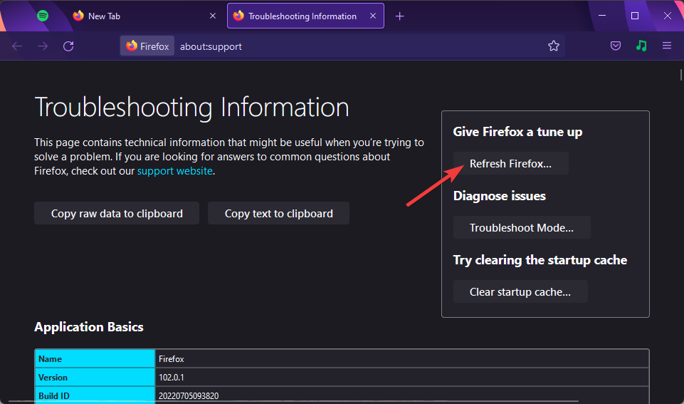The image size is (684, 404).
Task: Click the Build ID row header cell
Action: [95, 395]
